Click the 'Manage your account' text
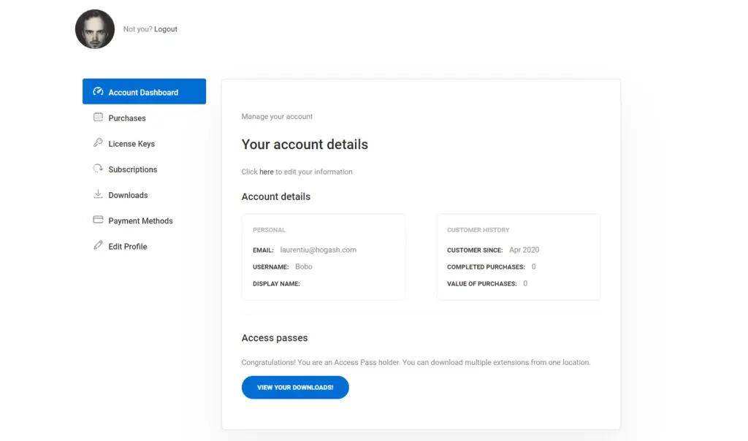This screenshot has height=441, width=748. 277,116
